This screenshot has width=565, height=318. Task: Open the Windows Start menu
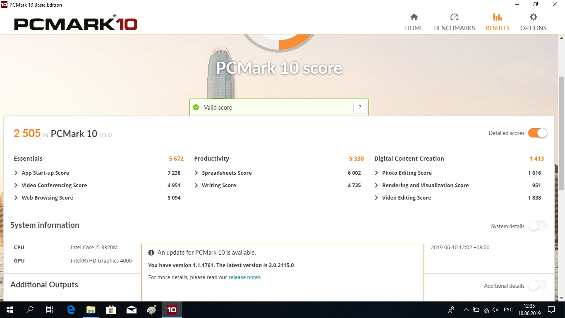pos(10,310)
